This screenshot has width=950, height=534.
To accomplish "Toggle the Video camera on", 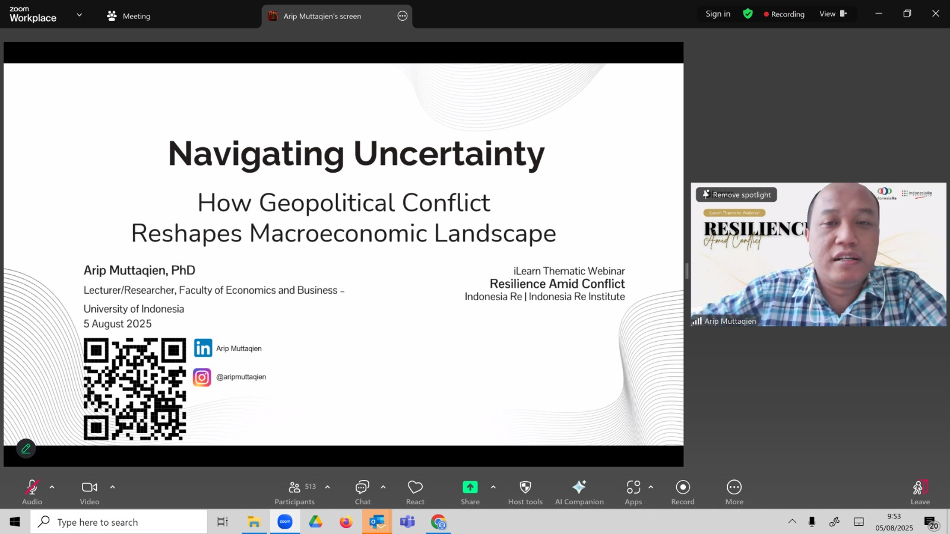I will point(90,487).
